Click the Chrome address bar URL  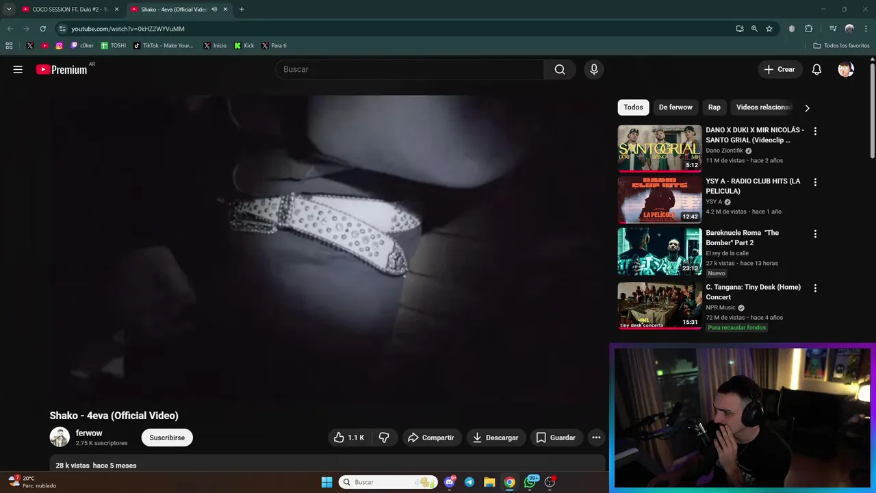tap(128, 29)
